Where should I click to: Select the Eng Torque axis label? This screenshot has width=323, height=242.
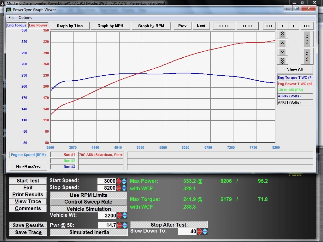(x=17, y=25)
